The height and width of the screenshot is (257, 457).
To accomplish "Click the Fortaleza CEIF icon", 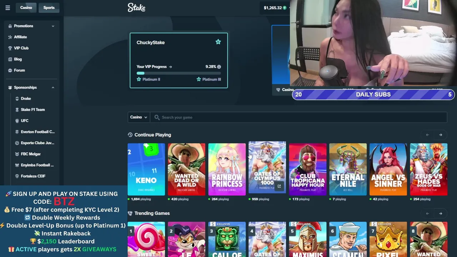I will pos(17,176).
